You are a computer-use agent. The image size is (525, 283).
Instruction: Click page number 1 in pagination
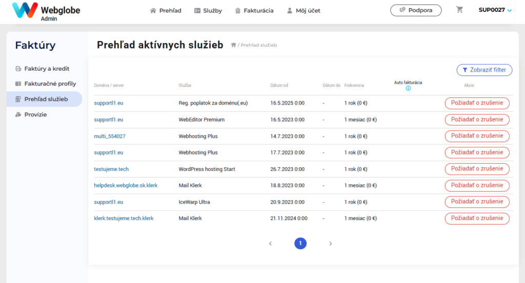[300, 243]
